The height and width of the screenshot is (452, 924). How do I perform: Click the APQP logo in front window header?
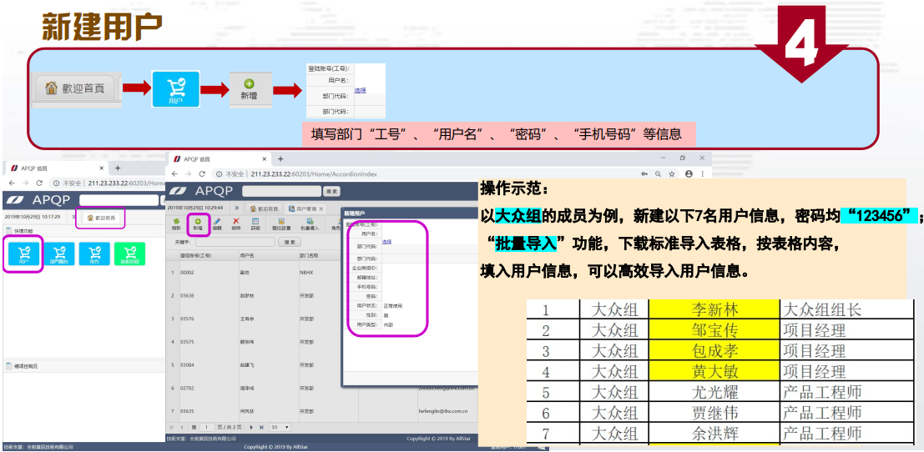click(x=201, y=191)
